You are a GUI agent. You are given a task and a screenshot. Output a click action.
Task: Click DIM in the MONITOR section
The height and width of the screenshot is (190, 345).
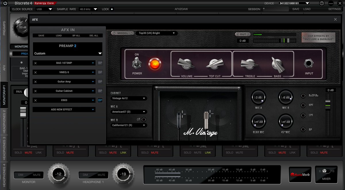pyautogui.click(x=21, y=175)
